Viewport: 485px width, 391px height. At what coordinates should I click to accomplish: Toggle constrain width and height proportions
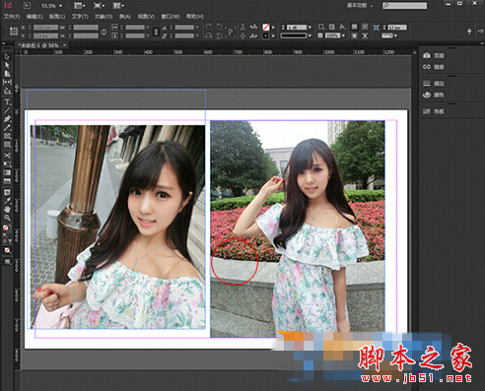(x=104, y=32)
